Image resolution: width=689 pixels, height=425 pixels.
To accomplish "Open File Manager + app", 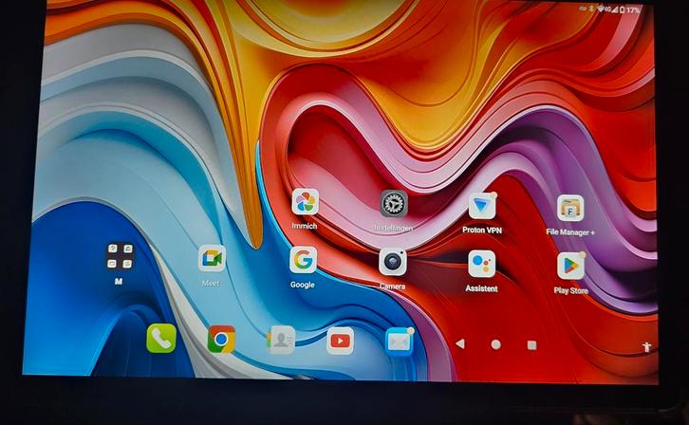I will point(570,208).
